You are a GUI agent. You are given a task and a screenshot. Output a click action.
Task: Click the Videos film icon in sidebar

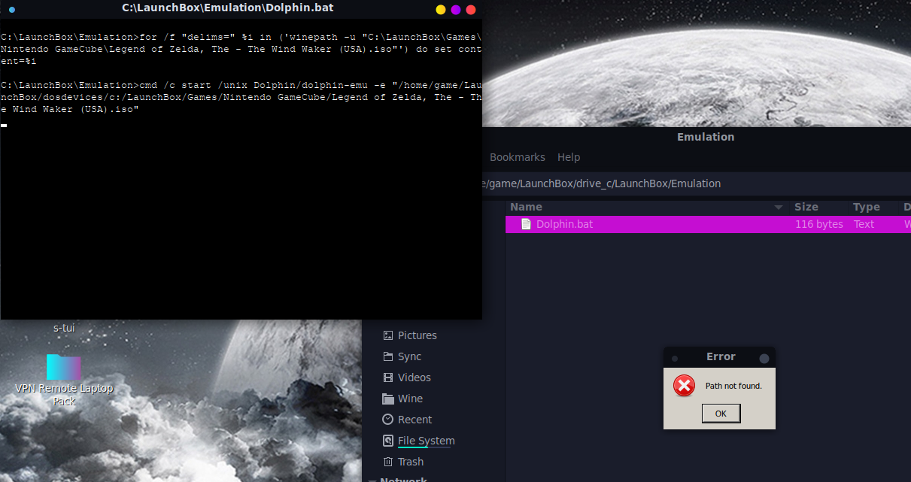point(388,377)
